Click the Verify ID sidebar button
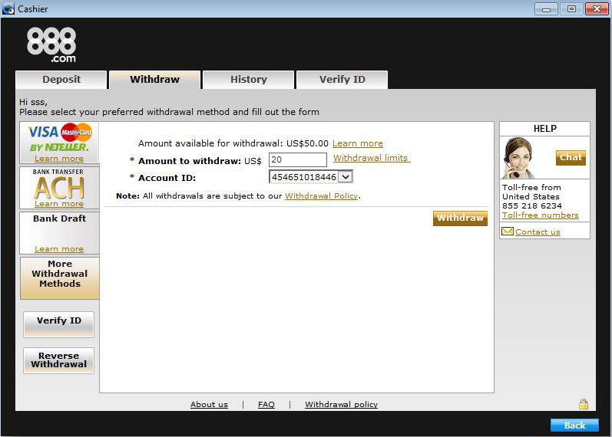Screen dimensions: 612x437 pyautogui.click(x=58, y=324)
